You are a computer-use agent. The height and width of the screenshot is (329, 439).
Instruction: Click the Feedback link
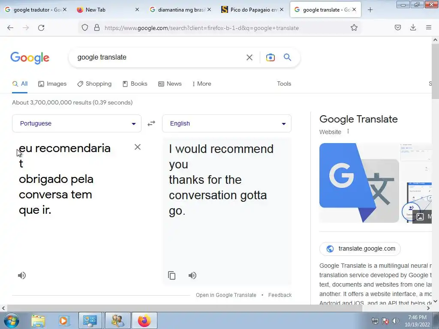pyautogui.click(x=280, y=295)
